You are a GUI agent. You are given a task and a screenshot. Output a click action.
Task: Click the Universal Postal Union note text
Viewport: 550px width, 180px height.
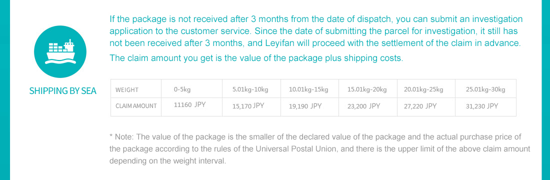coord(319,149)
